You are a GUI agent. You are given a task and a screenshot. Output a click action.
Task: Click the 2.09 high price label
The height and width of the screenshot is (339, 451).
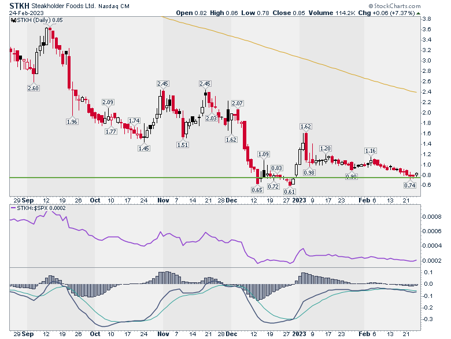[108, 102]
